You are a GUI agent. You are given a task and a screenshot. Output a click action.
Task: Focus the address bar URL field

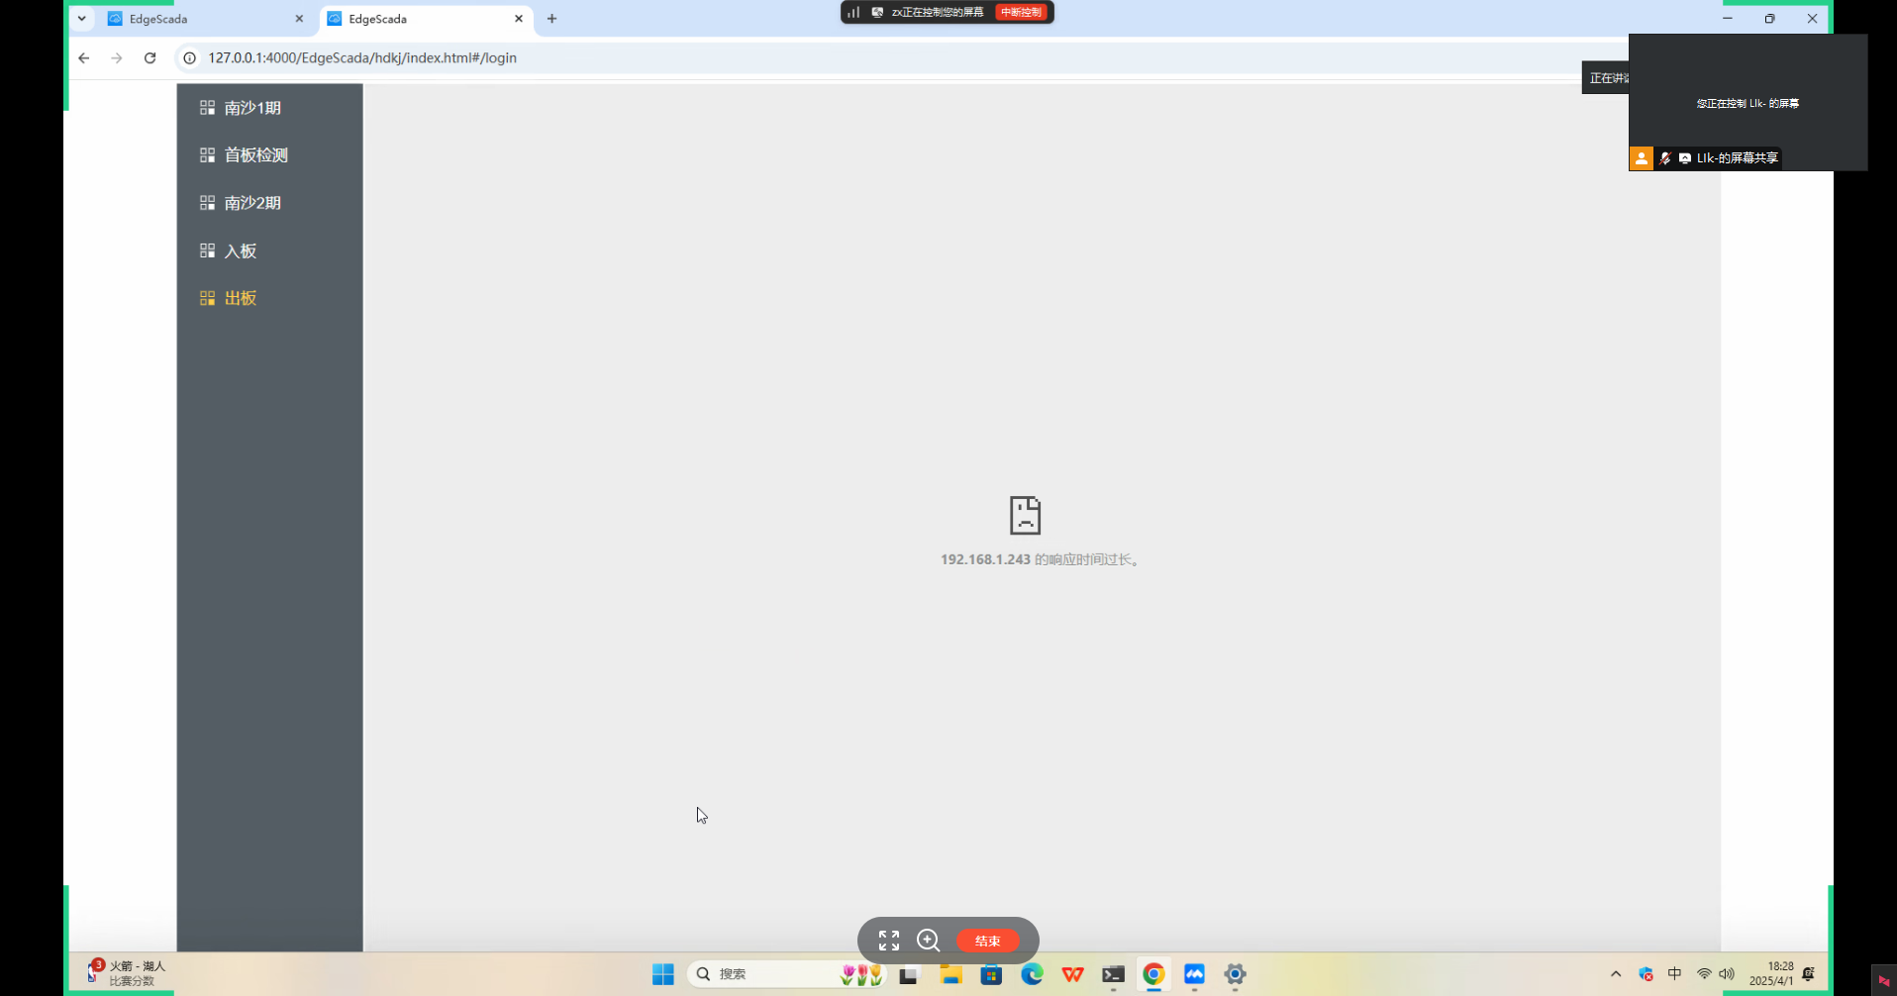pos(362,58)
